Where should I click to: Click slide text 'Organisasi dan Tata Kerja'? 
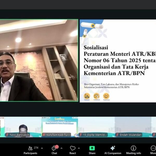click(x=116, y=67)
